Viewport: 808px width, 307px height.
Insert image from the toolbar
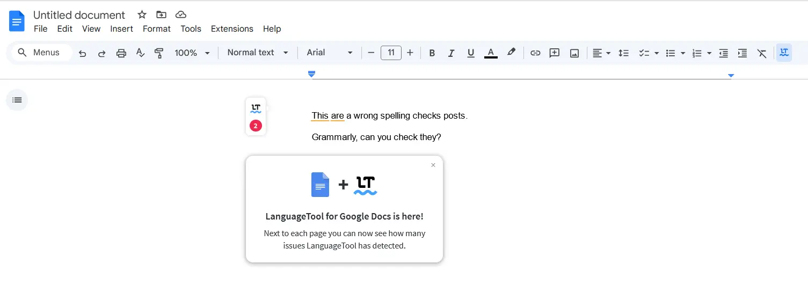(x=574, y=53)
